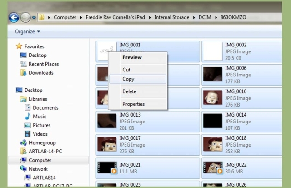Image resolution: width=291 pixels, height=188 pixels.
Task: Click the Documents library icon
Action: pos(28,107)
